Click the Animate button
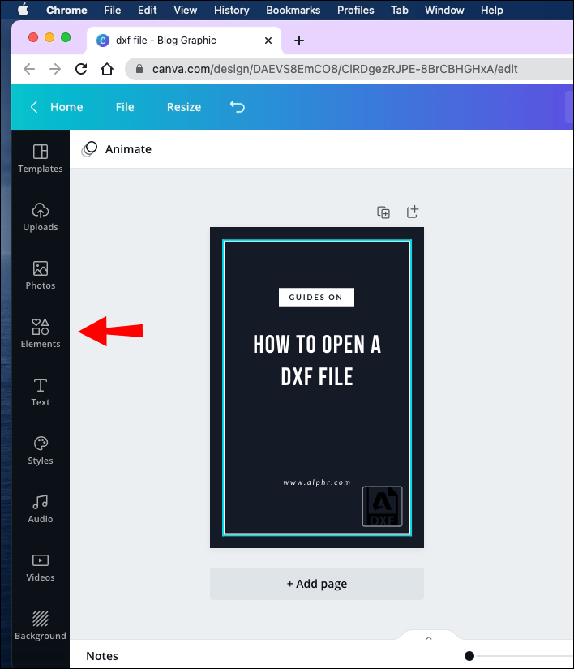 pyautogui.click(x=117, y=149)
